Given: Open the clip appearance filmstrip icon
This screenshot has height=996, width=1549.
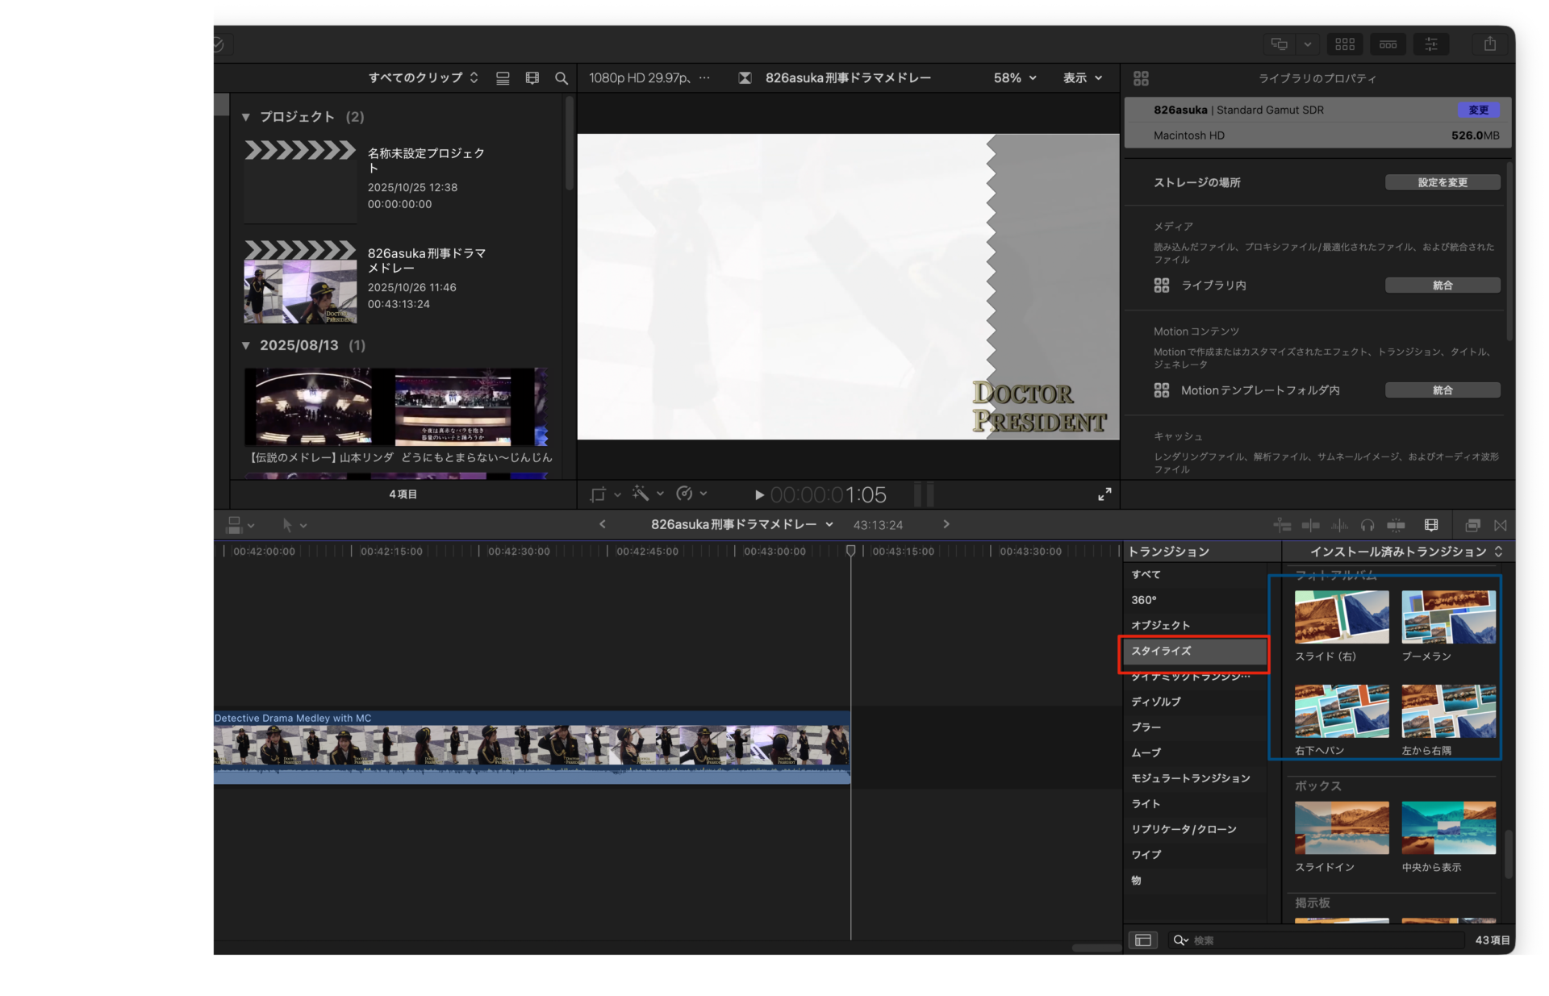Looking at the screenshot, I should click(x=1431, y=525).
